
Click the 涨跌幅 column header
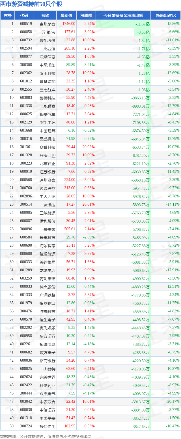[86, 16]
